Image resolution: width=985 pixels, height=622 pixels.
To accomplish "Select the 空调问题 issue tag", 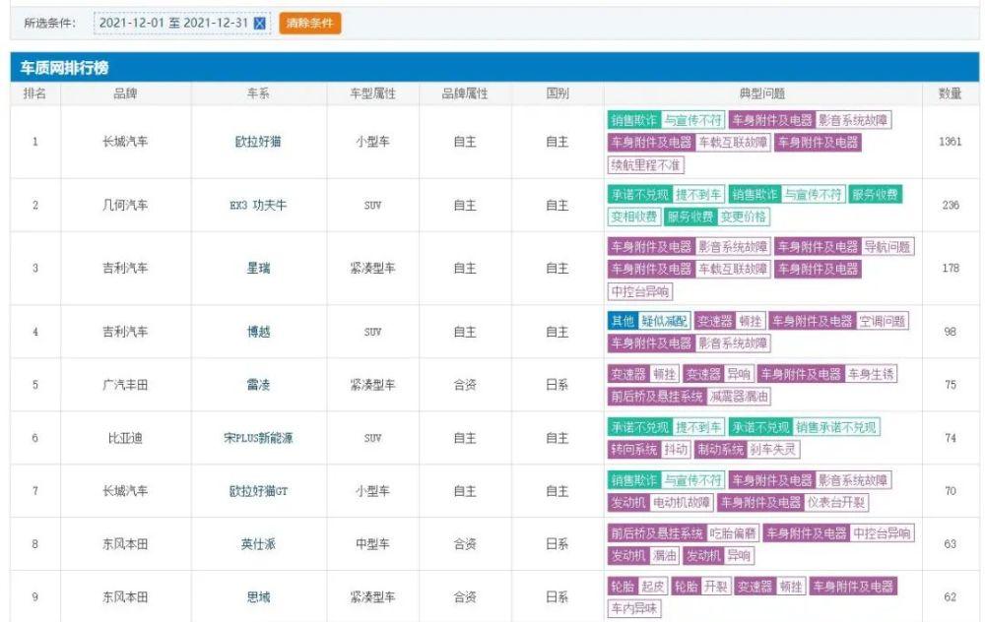I will [x=882, y=322].
